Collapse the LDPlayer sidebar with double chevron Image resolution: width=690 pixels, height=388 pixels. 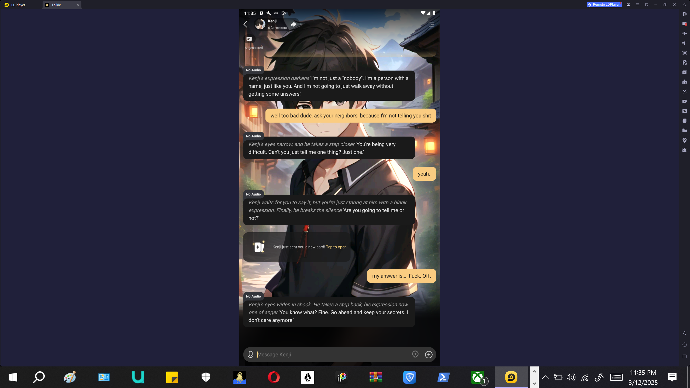pos(685,5)
